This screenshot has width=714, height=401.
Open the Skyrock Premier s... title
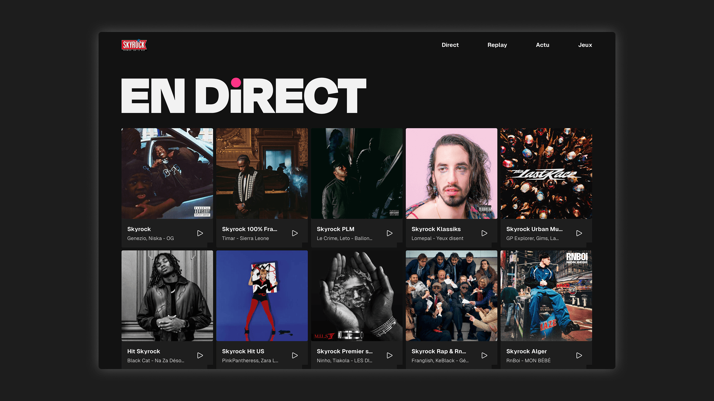tap(345, 351)
